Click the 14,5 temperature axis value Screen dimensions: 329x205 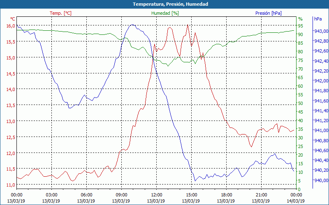pos(11,73)
